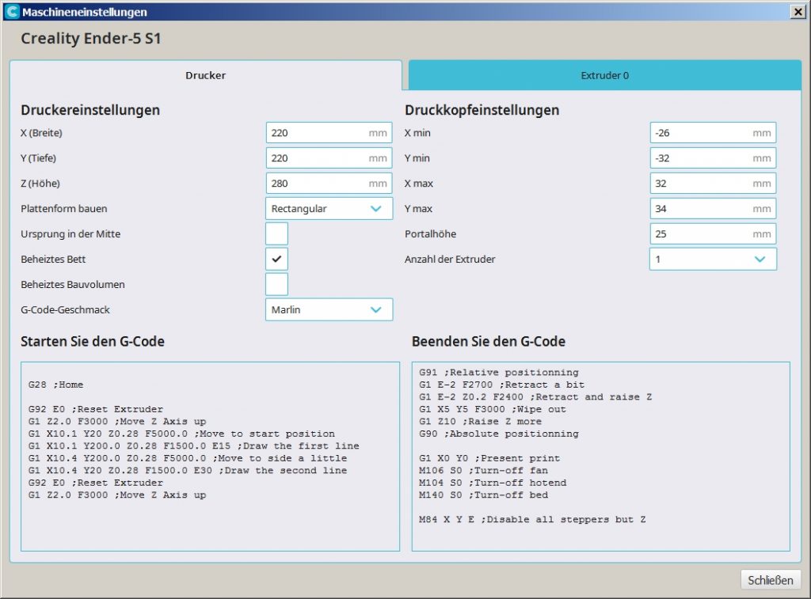
Task: Click the 'Starten Sie den G-Code' heading
Action: (93, 342)
